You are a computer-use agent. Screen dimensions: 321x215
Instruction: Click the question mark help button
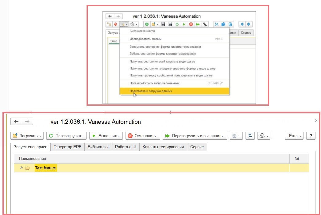(x=311, y=136)
